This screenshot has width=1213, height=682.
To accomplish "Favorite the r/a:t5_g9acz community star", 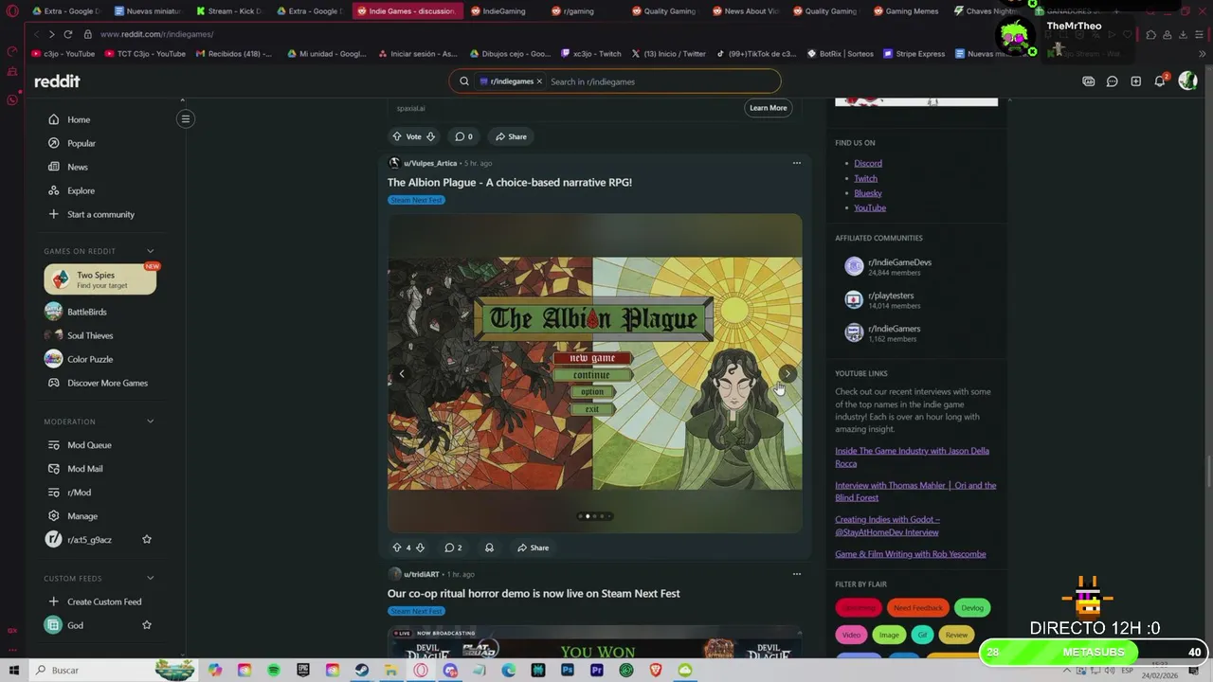I will 147,539.
